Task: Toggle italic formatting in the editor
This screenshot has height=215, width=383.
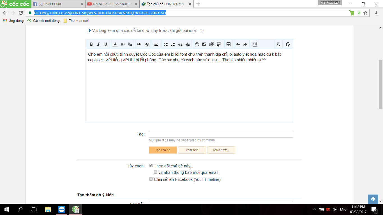Action: click(x=98, y=44)
